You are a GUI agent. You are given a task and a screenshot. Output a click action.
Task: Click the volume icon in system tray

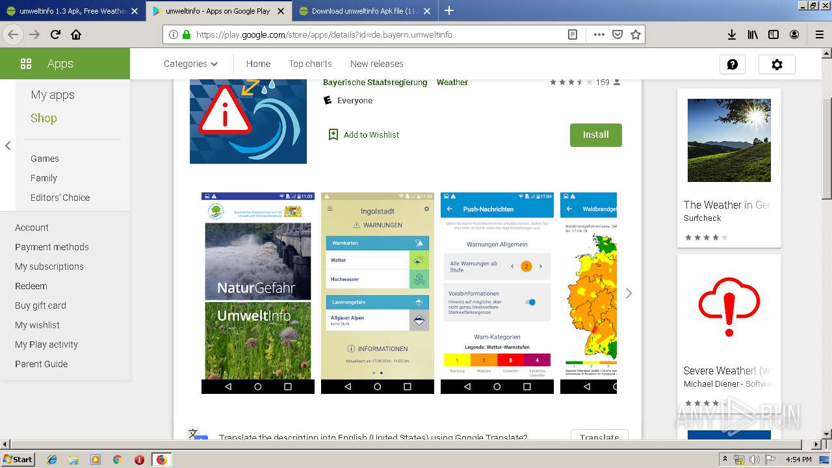pyautogui.click(x=755, y=460)
